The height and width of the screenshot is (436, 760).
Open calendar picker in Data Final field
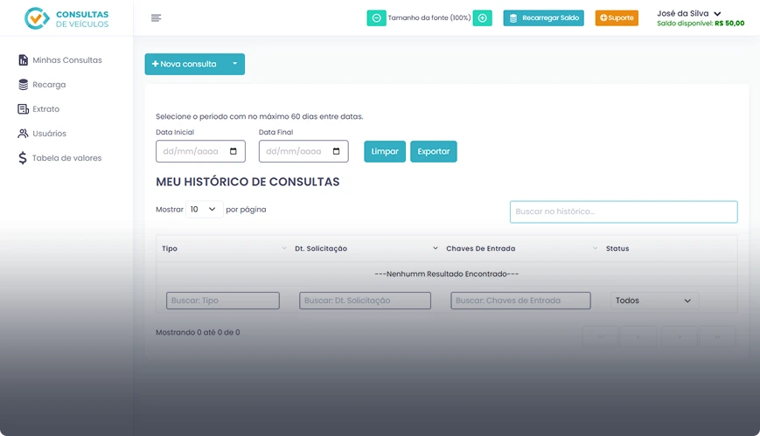pos(337,151)
